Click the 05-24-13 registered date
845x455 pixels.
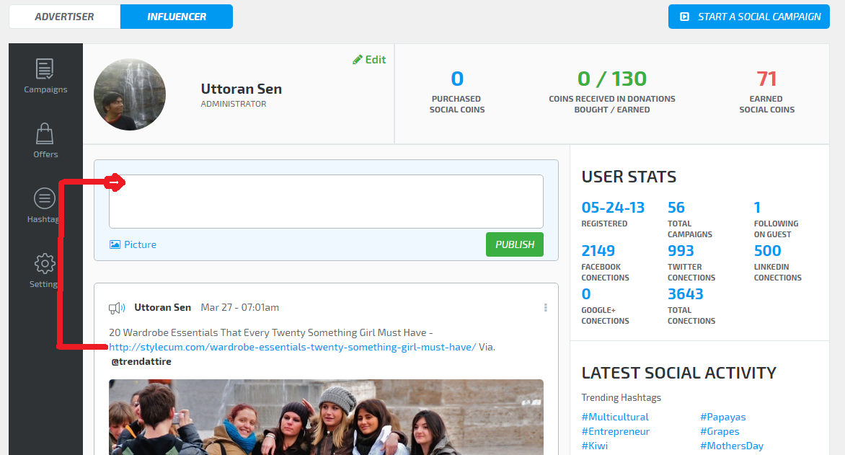613,208
